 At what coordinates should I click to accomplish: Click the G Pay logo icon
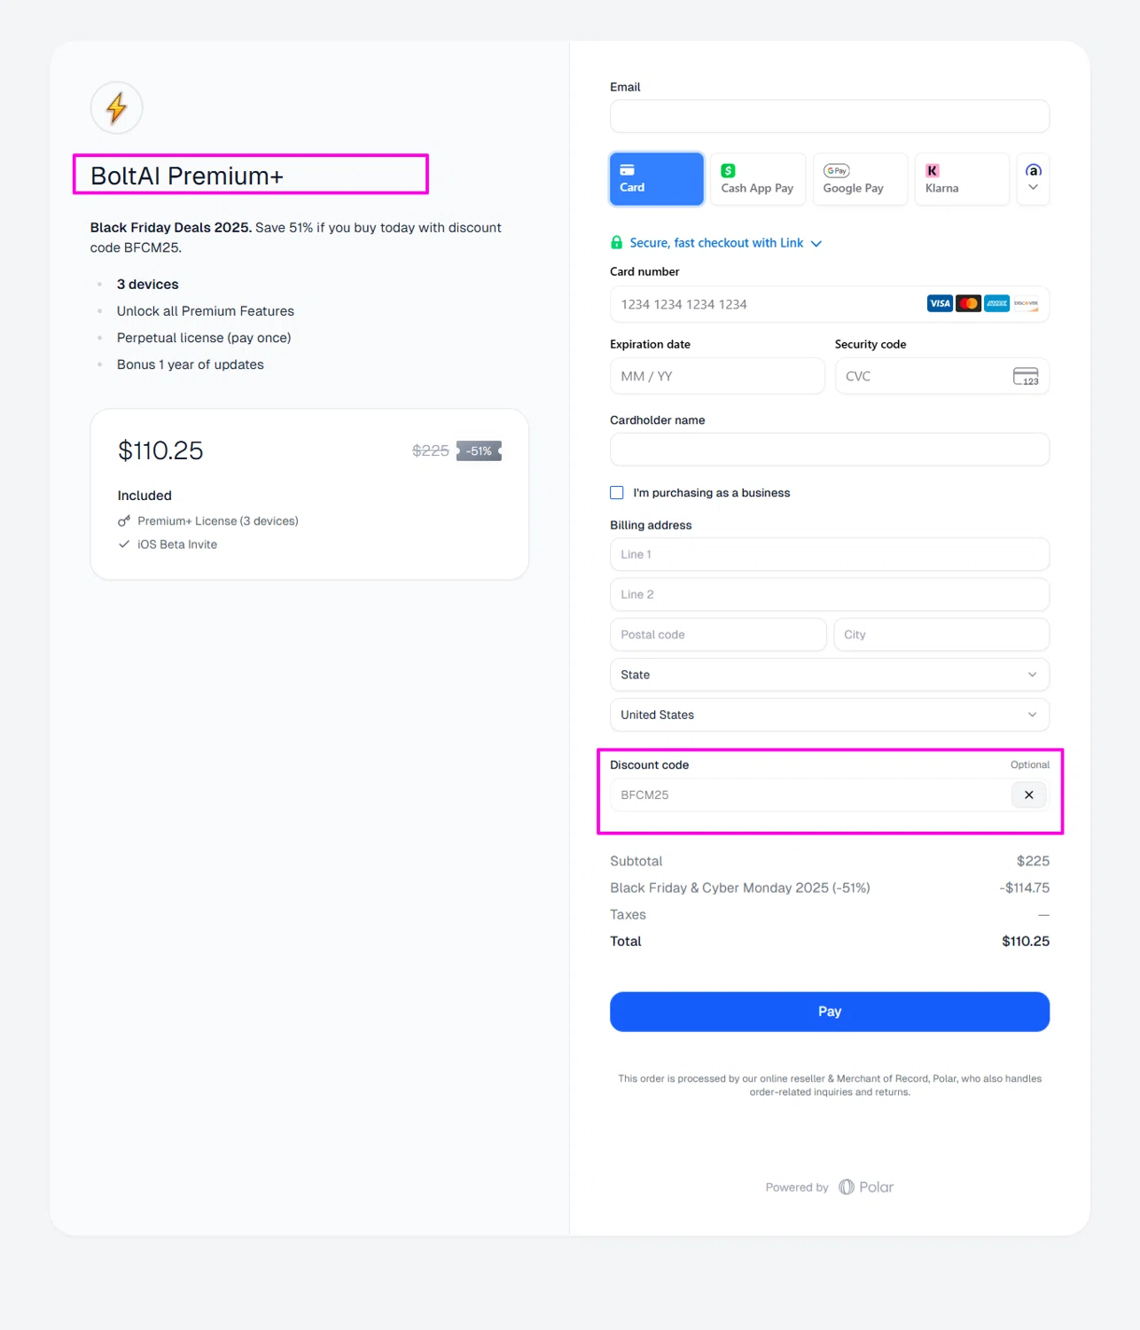coord(837,170)
